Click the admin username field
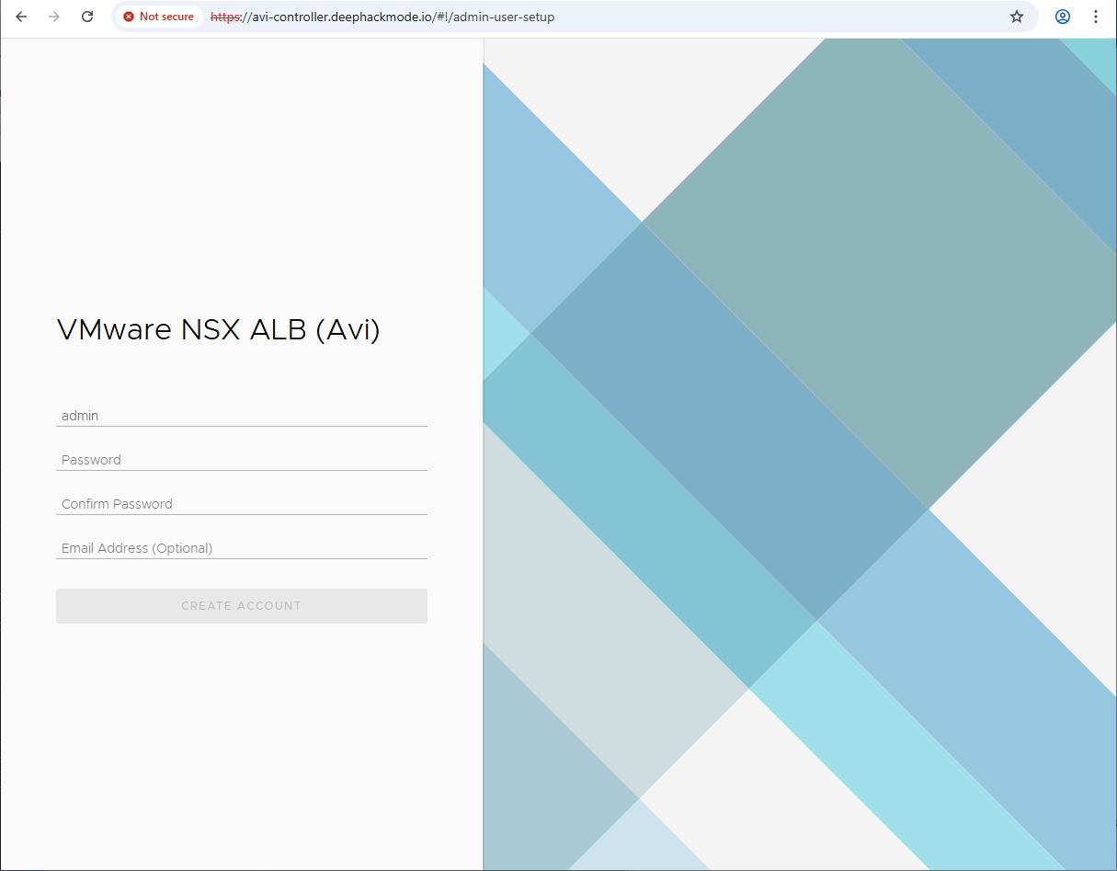 (242, 416)
